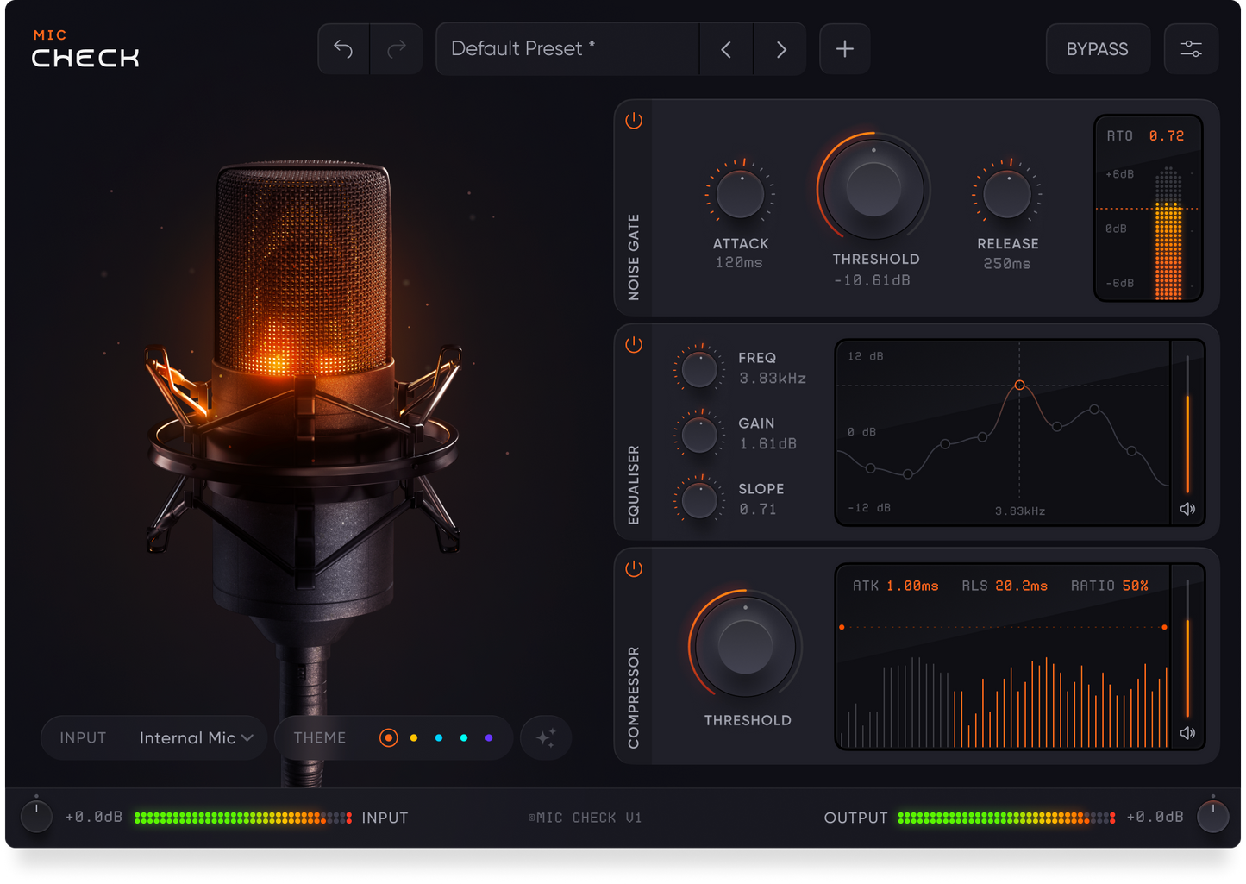Image resolution: width=1246 pixels, height=884 pixels.
Task: Open the Default Preset name selector
Action: [x=568, y=49]
